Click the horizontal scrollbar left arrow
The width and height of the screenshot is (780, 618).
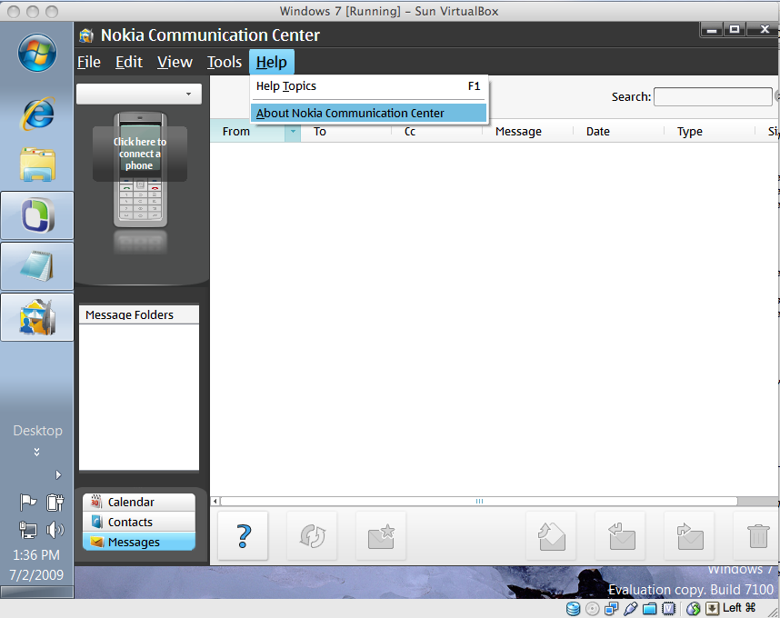pos(215,501)
